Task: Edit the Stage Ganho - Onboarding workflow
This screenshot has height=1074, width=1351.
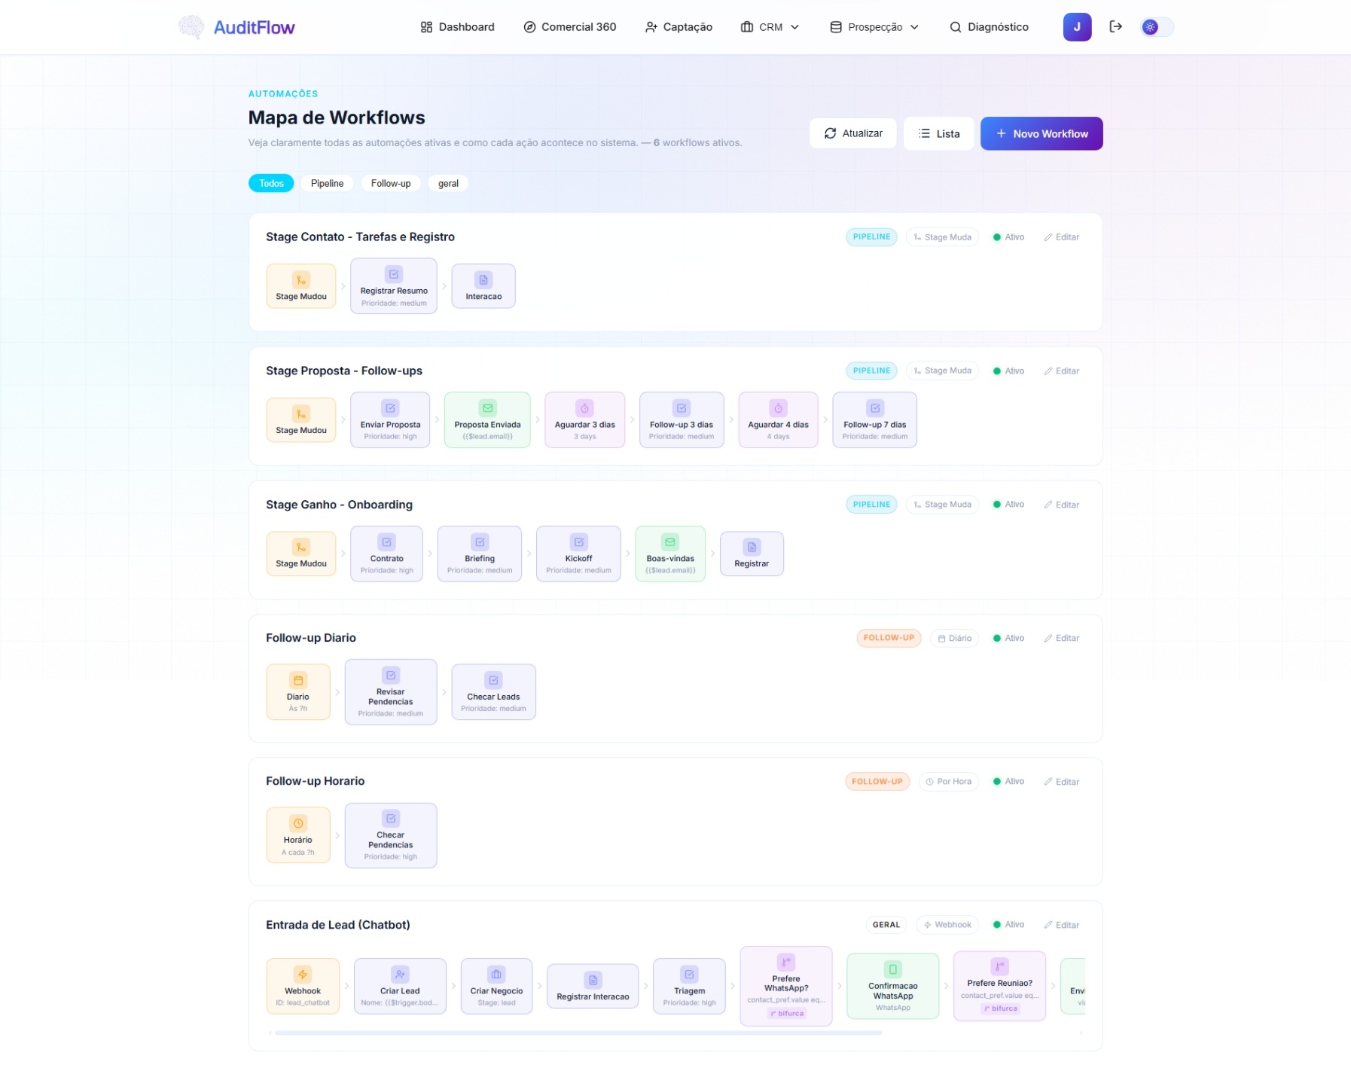Action: point(1062,505)
